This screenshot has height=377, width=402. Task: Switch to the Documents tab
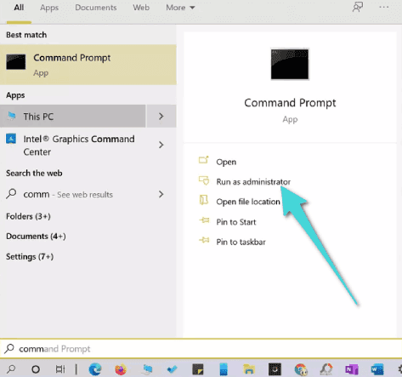96,8
